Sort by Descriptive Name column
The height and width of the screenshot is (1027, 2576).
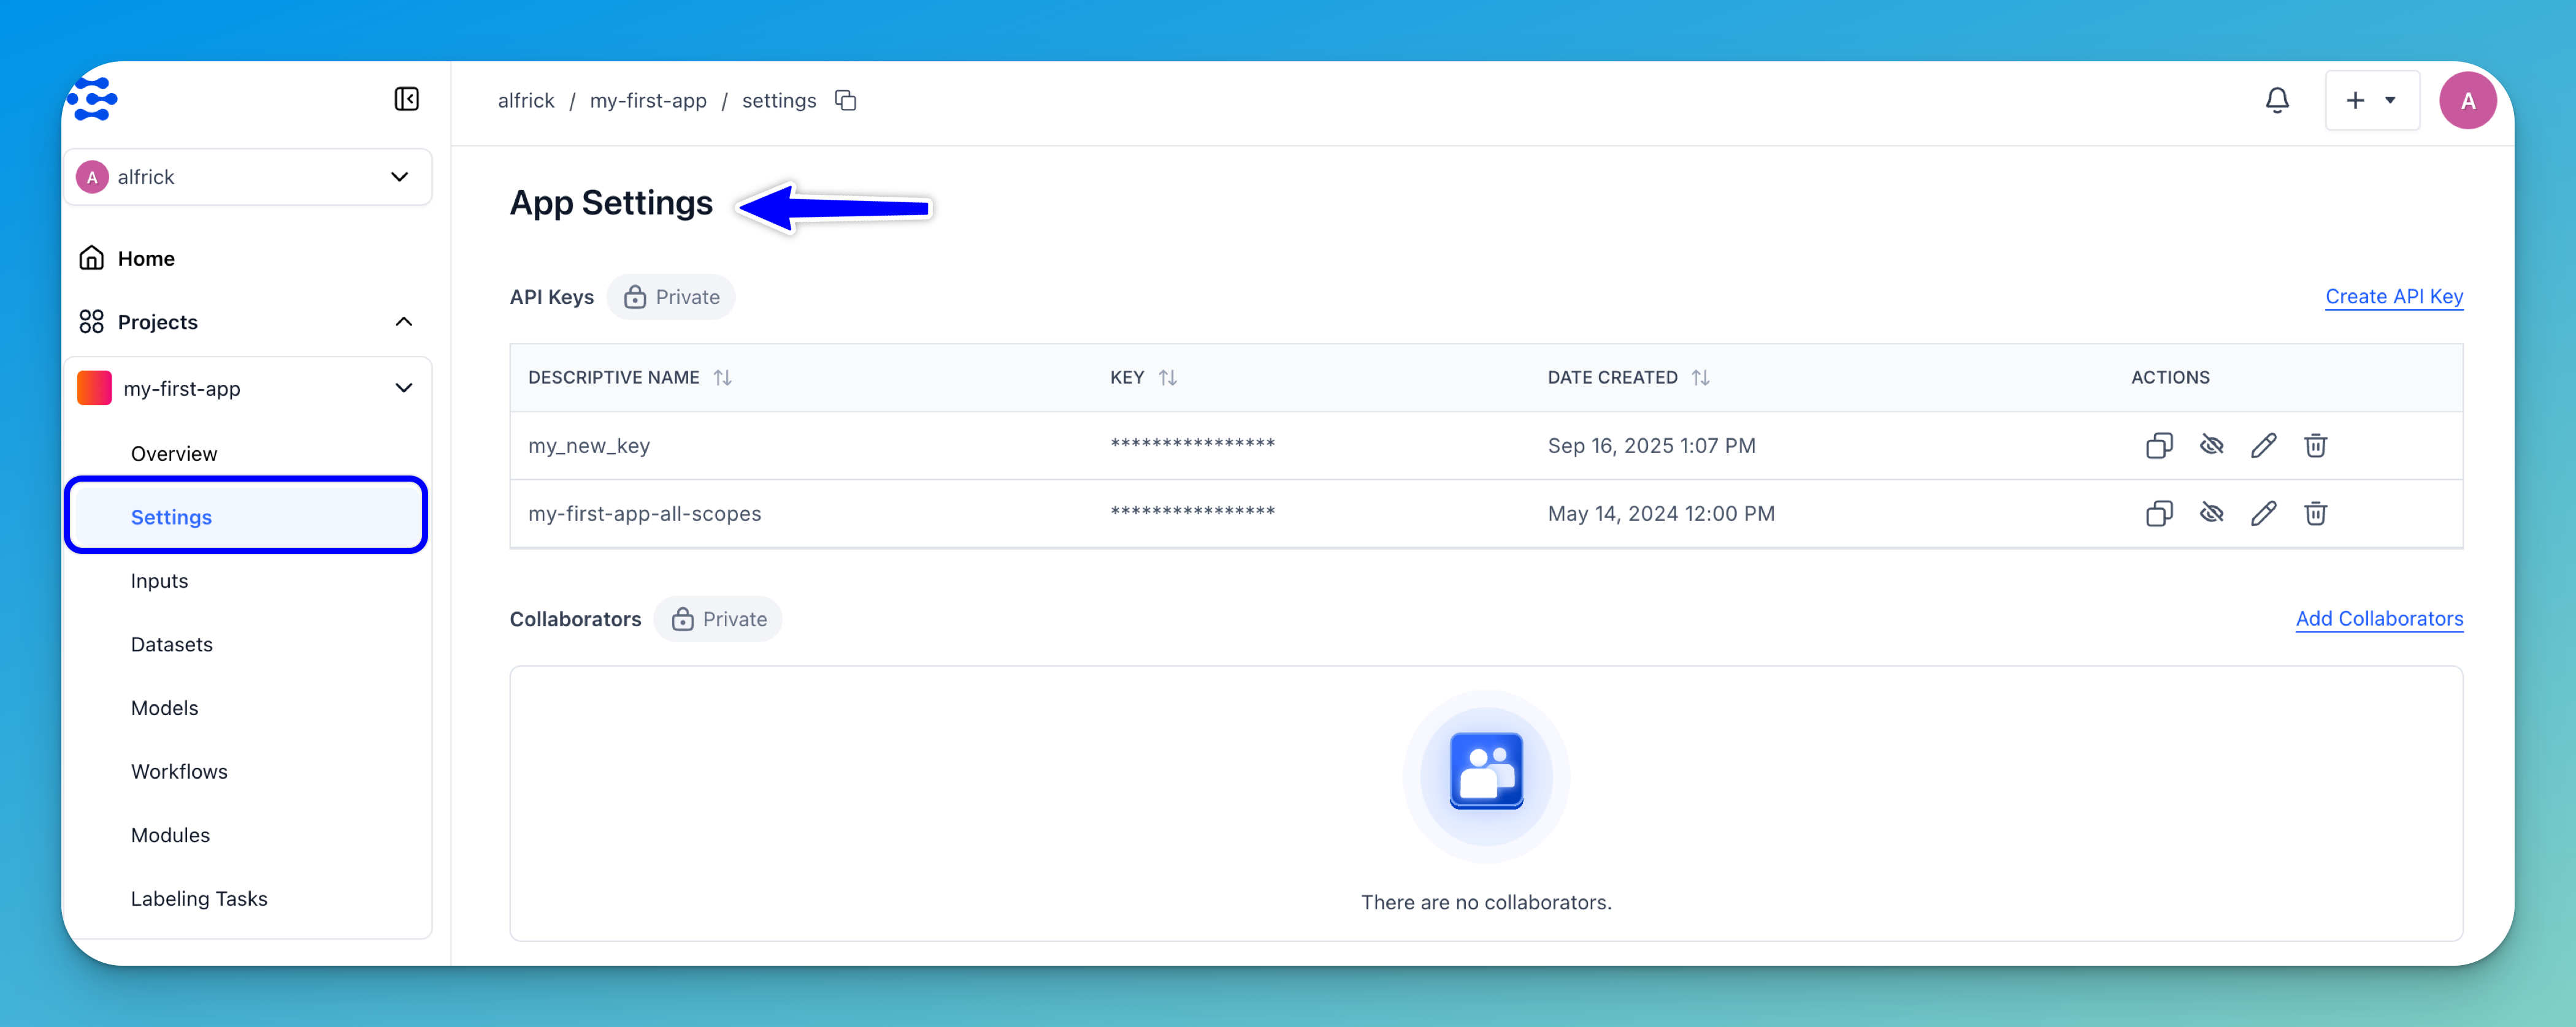coord(722,377)
